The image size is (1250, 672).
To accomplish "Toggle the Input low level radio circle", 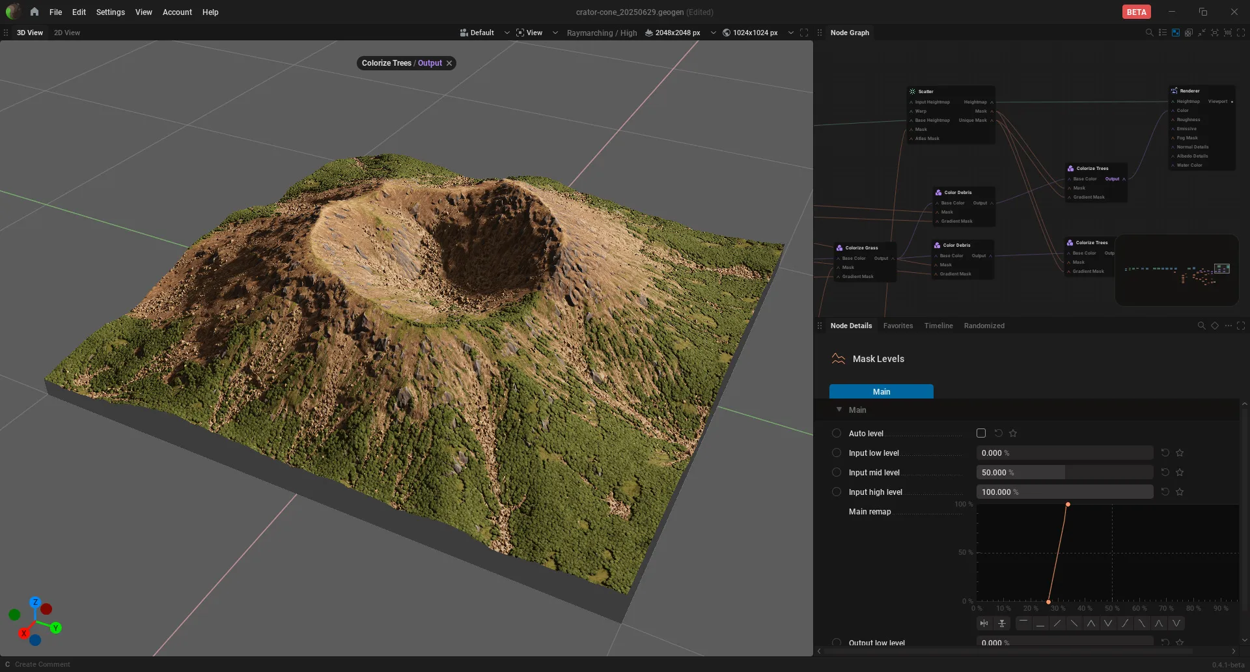I will (837, 453).
